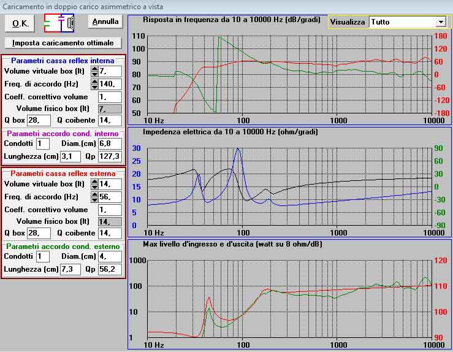Click interna Coeff. correttivo volume field
Image resolution: width=453 pixels, height=352 pixels.
[x=110, y=97]
